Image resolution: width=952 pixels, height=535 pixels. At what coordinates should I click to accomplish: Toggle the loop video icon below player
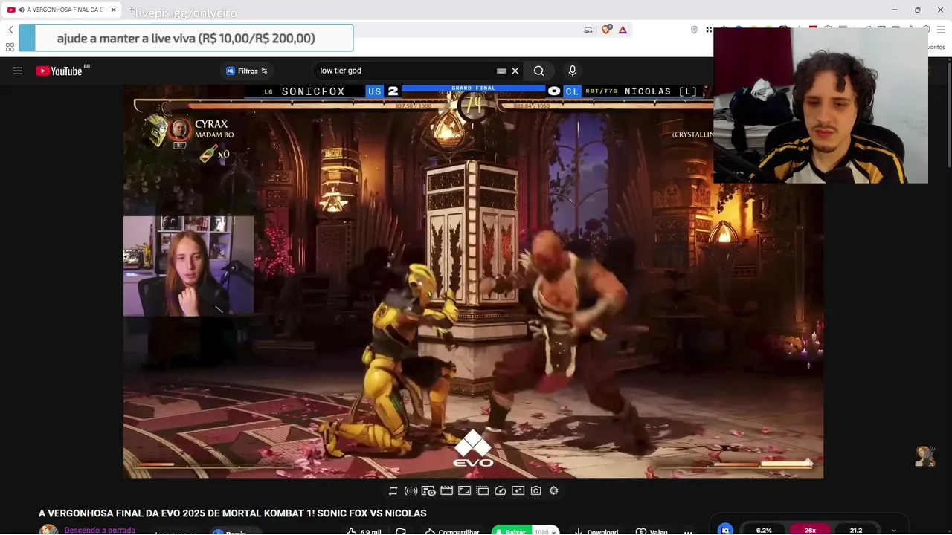[x=393, y=490]
